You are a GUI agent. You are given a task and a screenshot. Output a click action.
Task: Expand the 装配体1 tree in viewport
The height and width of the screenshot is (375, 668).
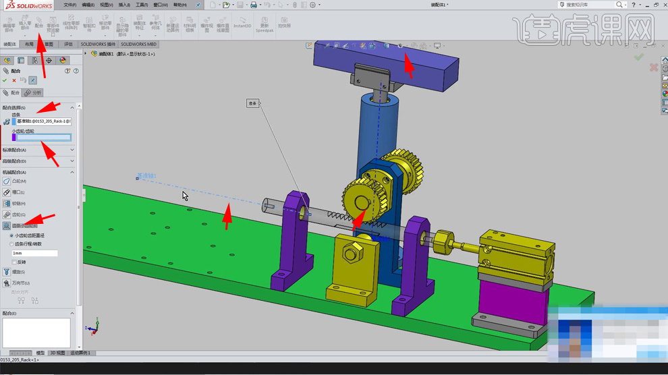[x=86, y=54]
